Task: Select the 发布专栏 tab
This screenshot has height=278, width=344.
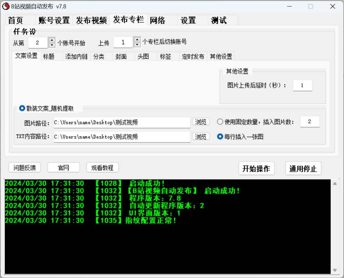Action: (x=129, y=20)
